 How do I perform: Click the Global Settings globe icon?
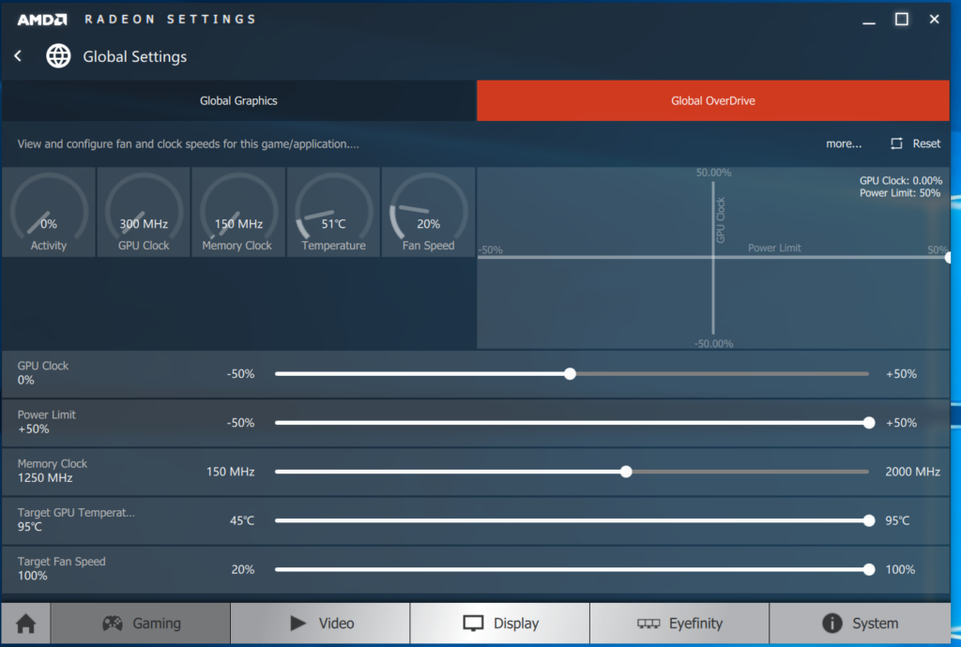(x=58, y=56)
